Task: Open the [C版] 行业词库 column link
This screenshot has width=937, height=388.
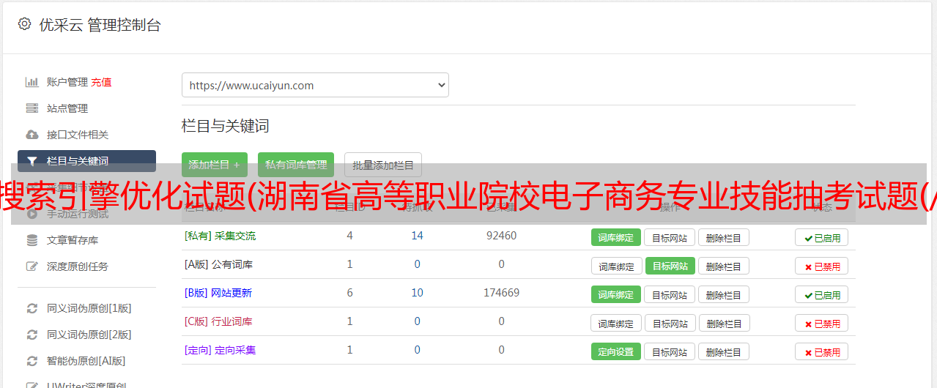Action: coord(218,321)
